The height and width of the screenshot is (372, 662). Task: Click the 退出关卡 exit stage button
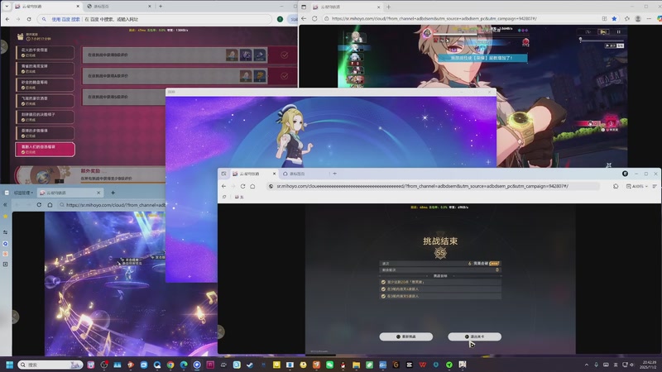(x=474, y=336)
